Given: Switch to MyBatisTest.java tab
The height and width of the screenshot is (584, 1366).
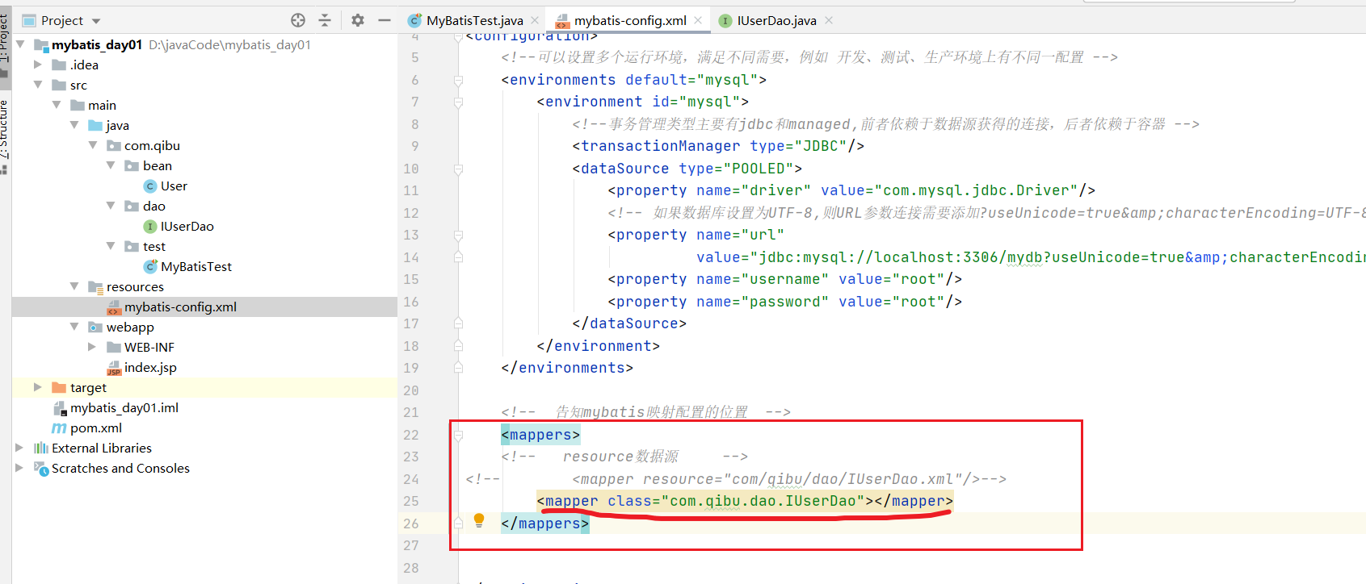Looking at the screenshot, I should coord(475,20).
